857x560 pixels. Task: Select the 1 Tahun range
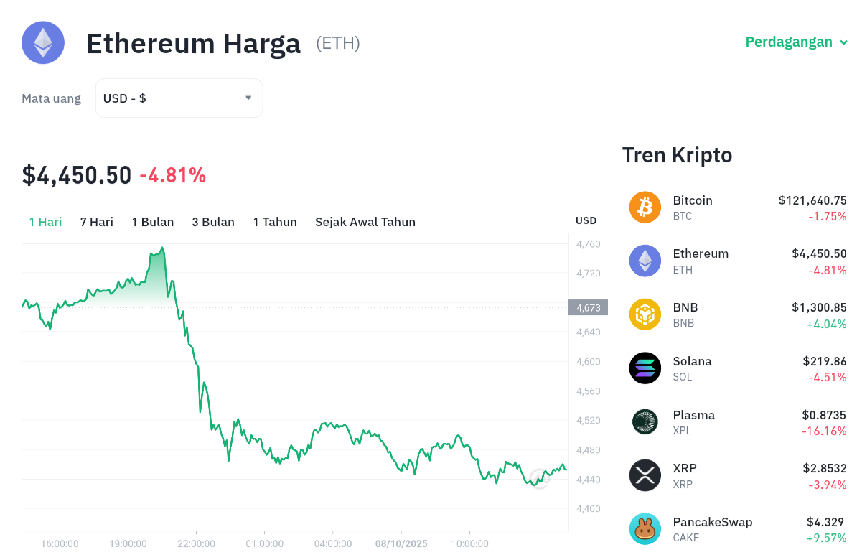coord(275,222)
